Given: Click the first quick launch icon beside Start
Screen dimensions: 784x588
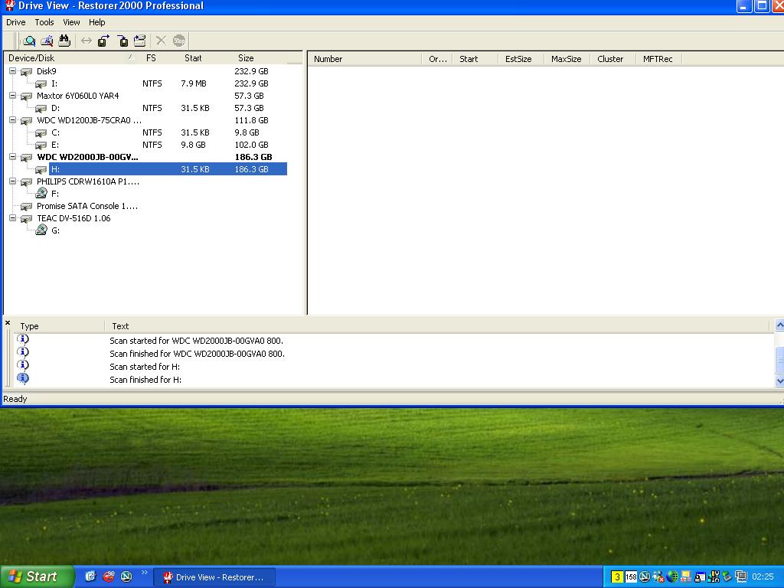Looking at the screenshot, I should click(90, 577).
